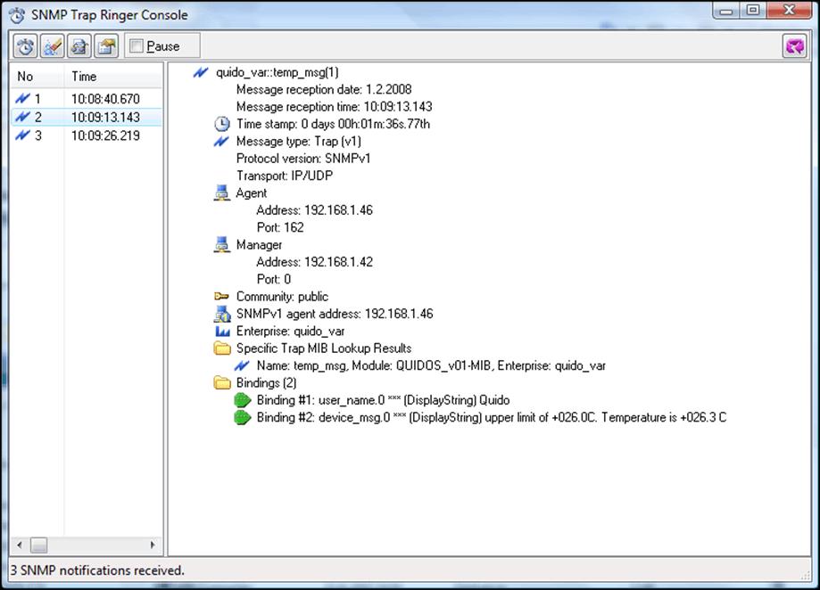Select SNMPv1 agent address: 192.168.1.46
820x590 pixels.
pyautogui.click(x=335, y=314)
